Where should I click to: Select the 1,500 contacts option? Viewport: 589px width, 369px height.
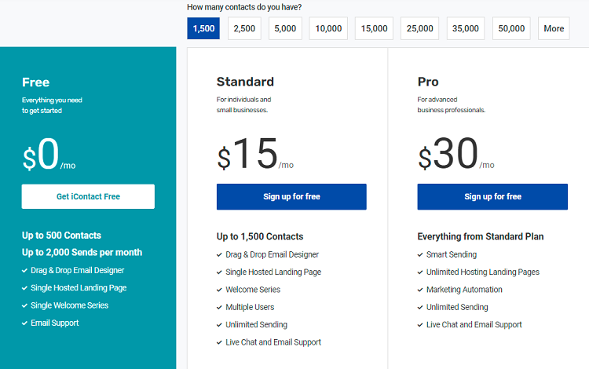[203, 28]
